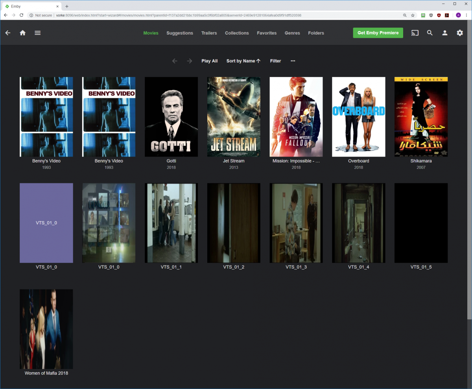This screenshot has height=389, width=472.
Task: Click Get Emby Premiere button
Action: (378, 33)
